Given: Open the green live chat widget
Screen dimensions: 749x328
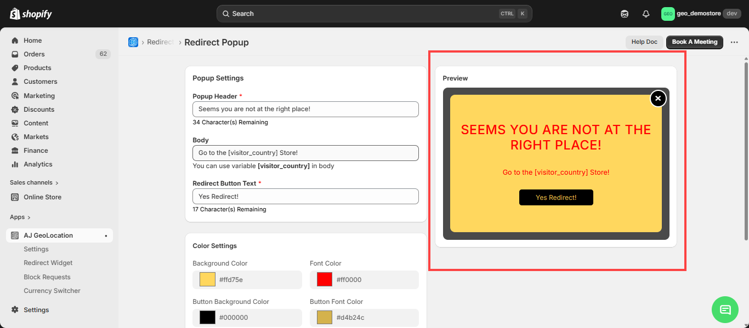Looking at the screenshot, I should pyautogui.click(x=725, y=309).
